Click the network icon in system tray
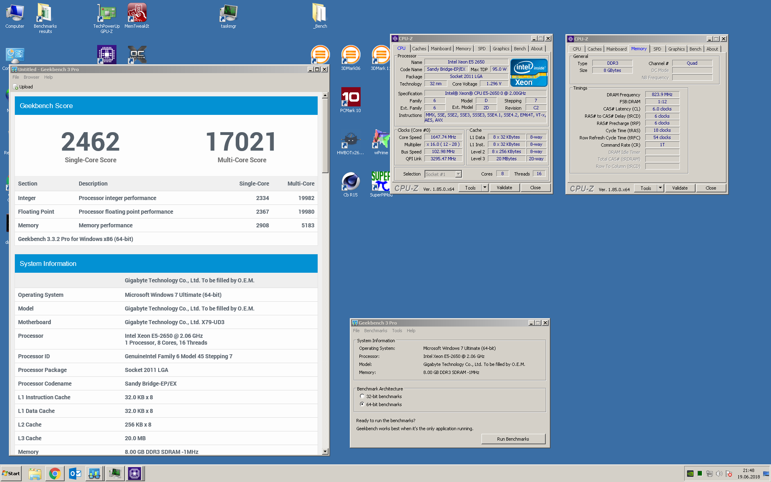The image size is (771, 482). click(710, 474)
